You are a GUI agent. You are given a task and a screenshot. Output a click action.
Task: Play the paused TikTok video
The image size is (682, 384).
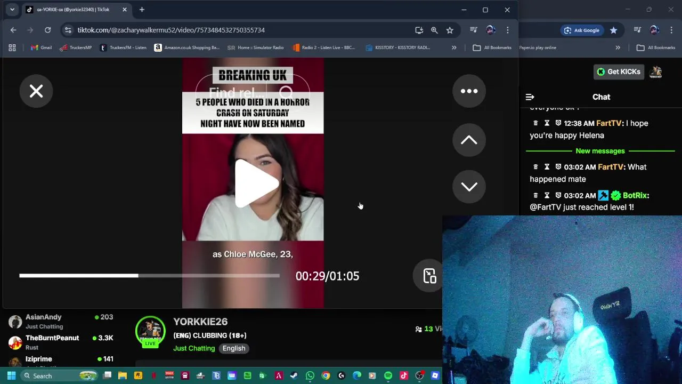(256, 183)
